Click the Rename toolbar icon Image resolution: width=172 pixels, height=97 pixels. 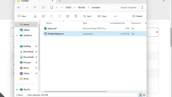(60, 16)
